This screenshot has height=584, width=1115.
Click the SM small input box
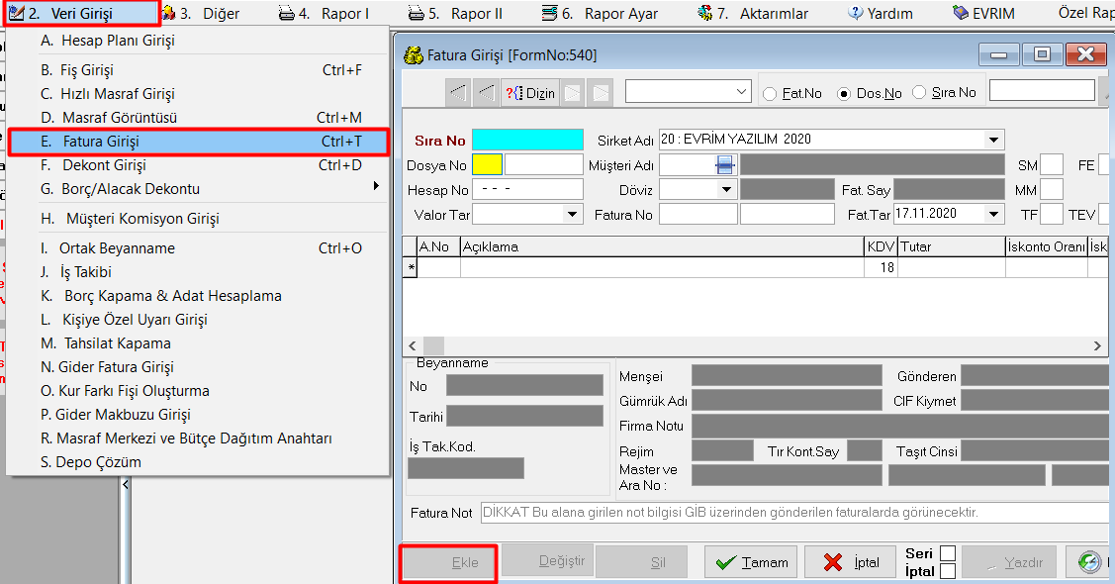coord(1052,165)
